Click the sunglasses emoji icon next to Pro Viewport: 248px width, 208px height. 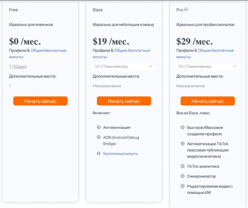(x=186, y=10)
